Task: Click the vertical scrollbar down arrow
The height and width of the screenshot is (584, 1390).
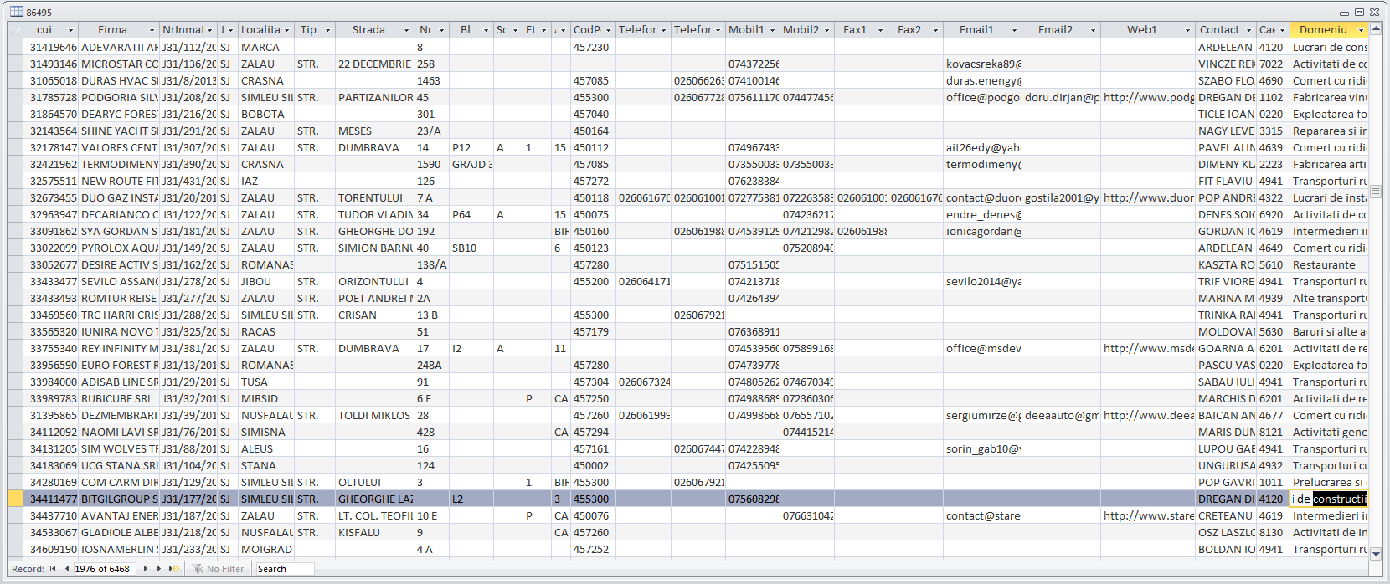Action: coord(1376,552)
